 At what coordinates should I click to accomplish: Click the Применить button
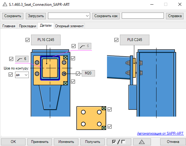(40, 142)
